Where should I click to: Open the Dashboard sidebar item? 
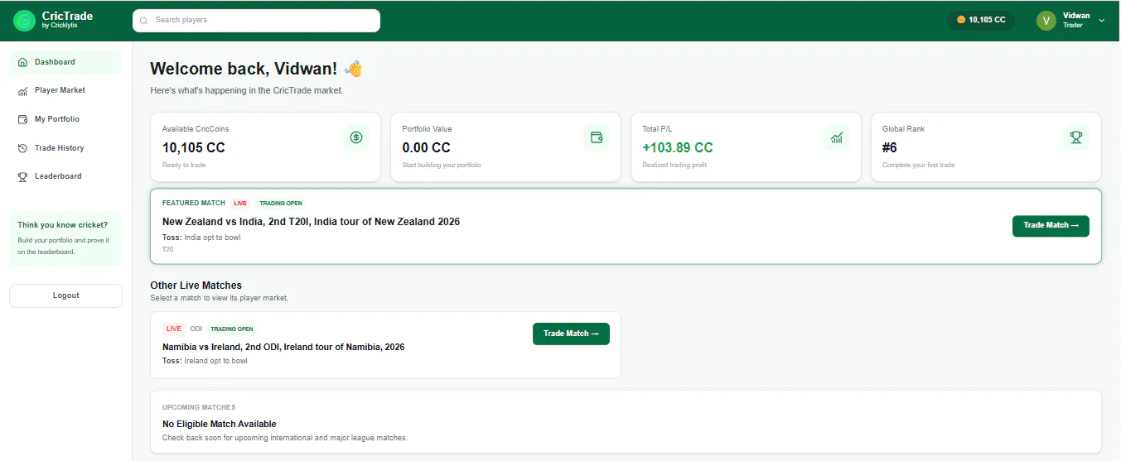click(x=65, y=62)
